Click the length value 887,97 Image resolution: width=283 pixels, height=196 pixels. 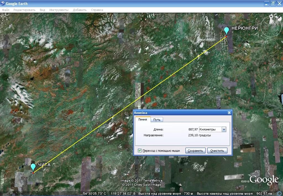tap(193, 129)
